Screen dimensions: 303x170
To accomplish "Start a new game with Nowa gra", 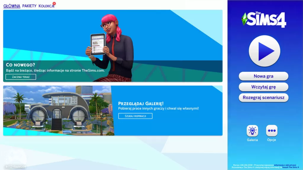I will [263, 76].
